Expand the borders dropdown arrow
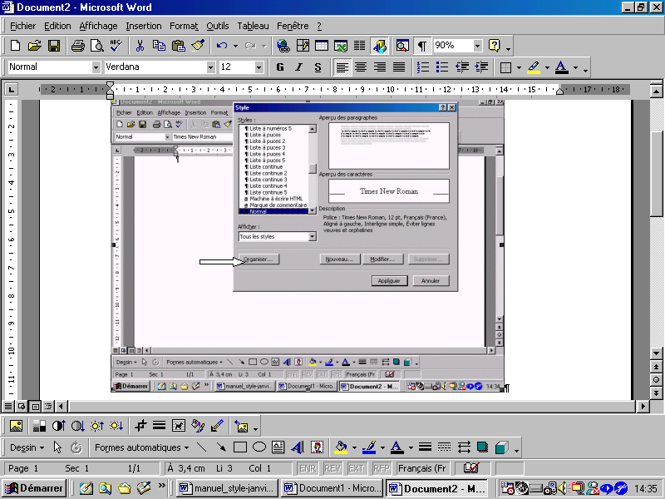This screenshot has height=499, width=665. click(x=519, y=67)
